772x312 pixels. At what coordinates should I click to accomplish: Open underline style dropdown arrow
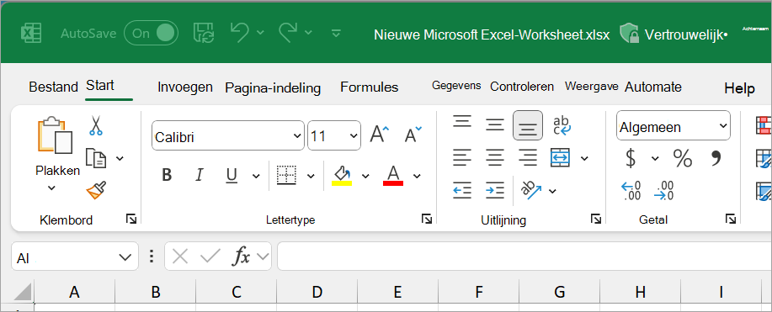(256, 176)
